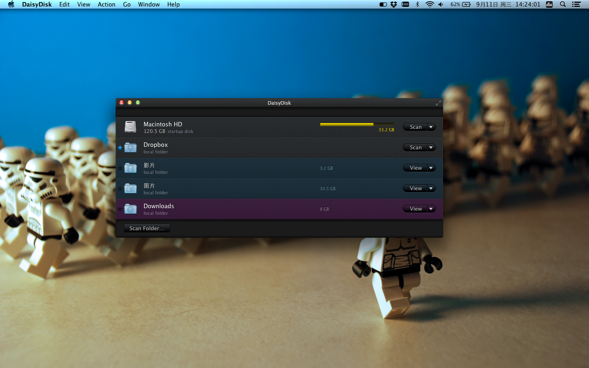Open the Edit menu
The height and width of the screenshot is (368, 589).
pos(65,4)
